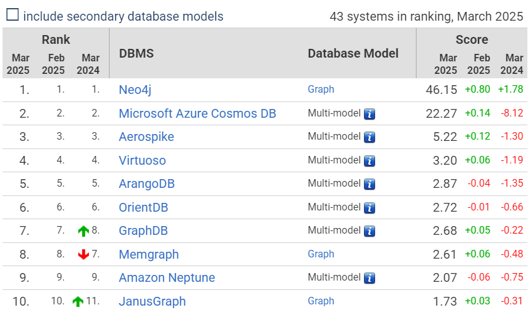Click green up arrow in GraphDB row
The image size is (528, 310).
click(x=83, y=231)
